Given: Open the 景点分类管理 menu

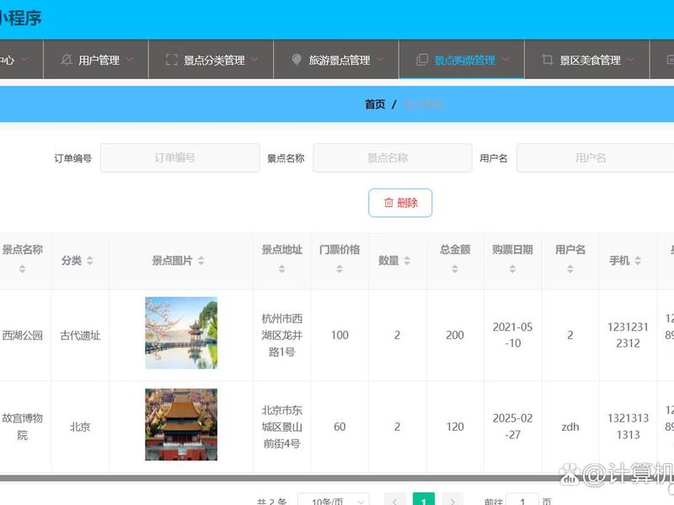Looking at the screenshot, I should (211, 60).
